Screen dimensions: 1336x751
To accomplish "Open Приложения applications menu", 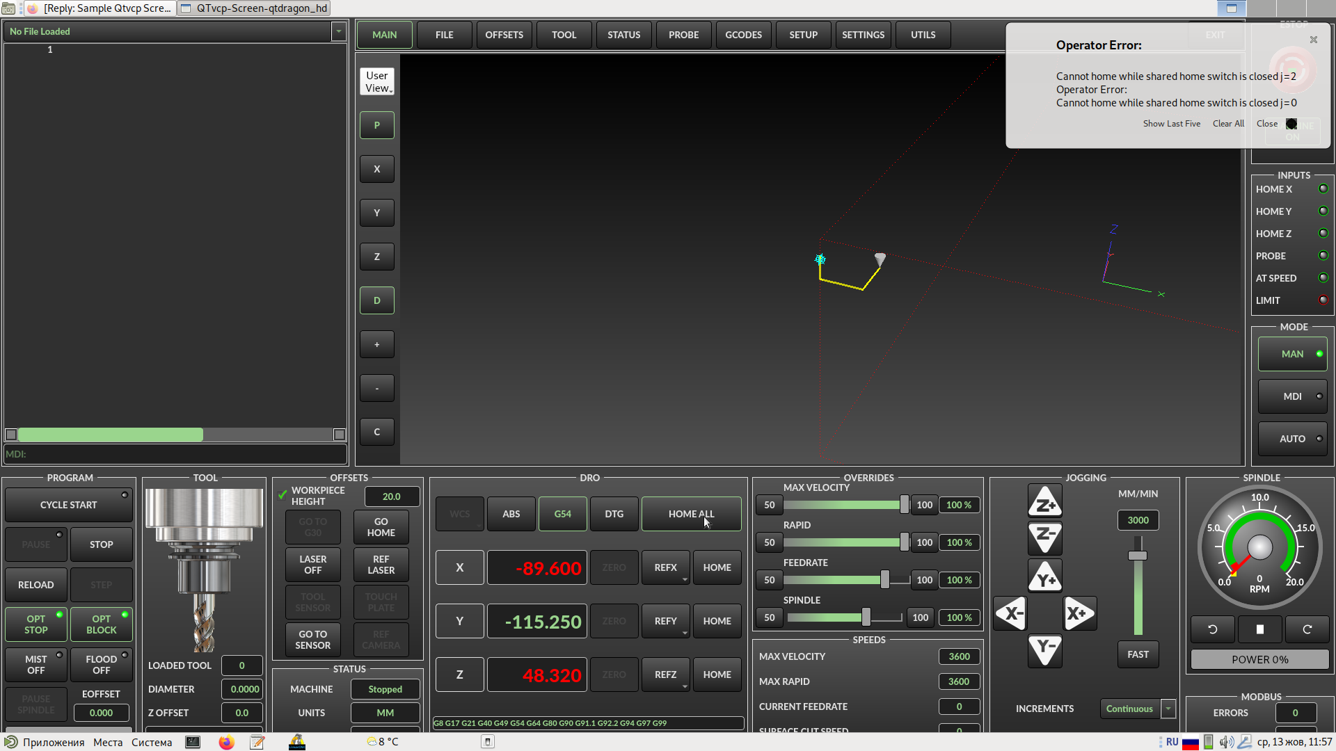I will pyautogui.click(x=54, y=742).
